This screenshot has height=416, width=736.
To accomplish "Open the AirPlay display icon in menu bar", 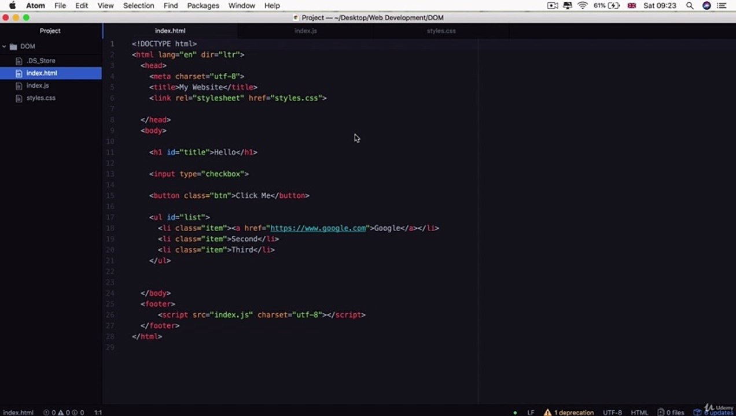I will point(568,6).
